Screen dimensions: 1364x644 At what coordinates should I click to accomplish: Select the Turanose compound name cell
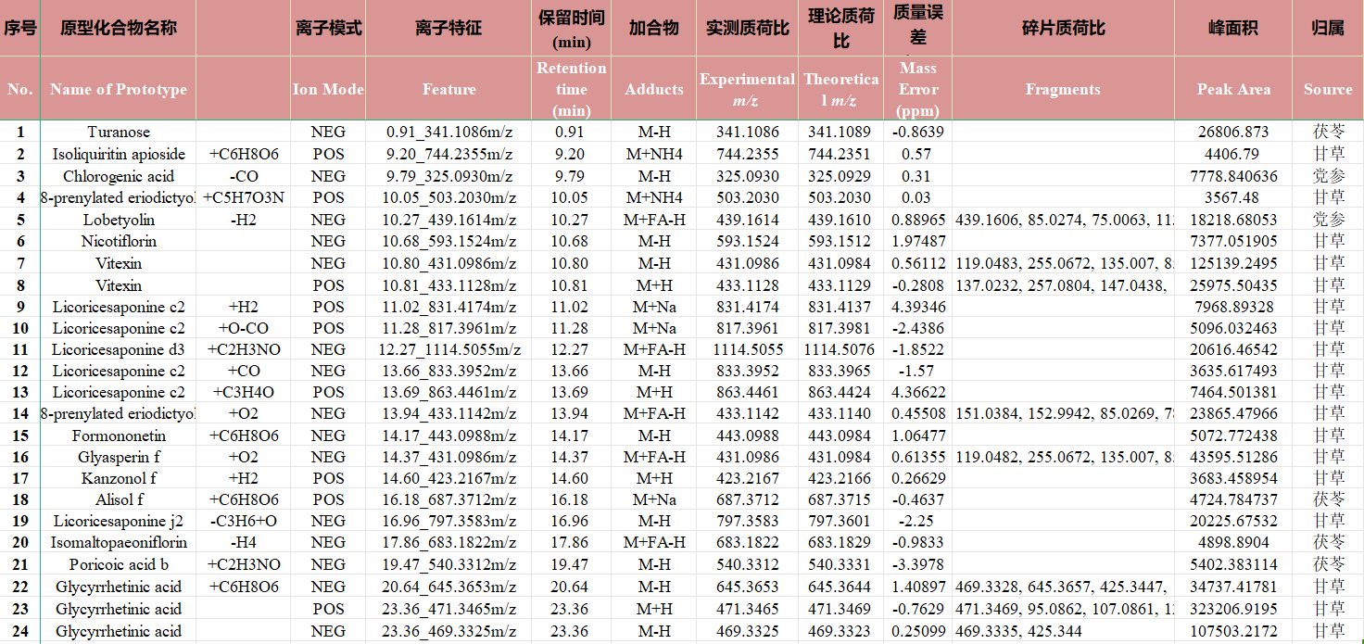[x=118, y=132]
